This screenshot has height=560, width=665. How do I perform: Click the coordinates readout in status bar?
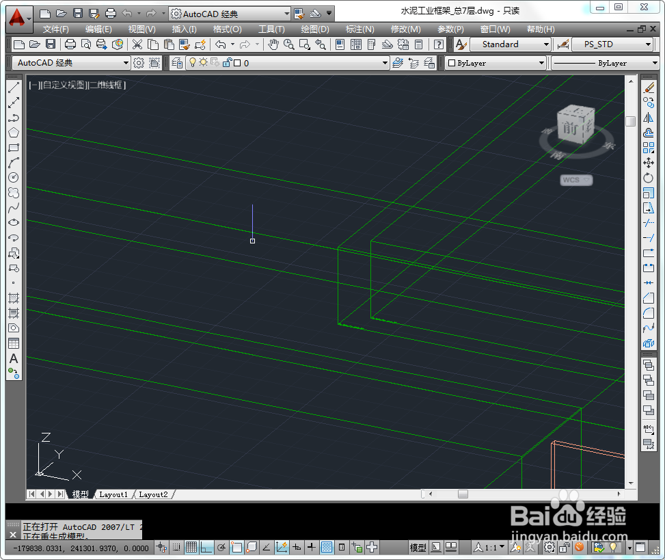tap(81, 548)
